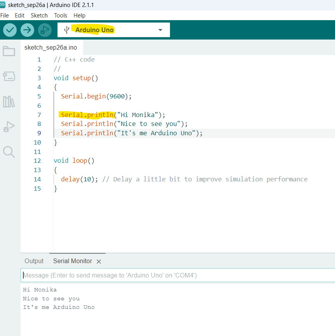Switch to the Output tab

pos(34,261)
